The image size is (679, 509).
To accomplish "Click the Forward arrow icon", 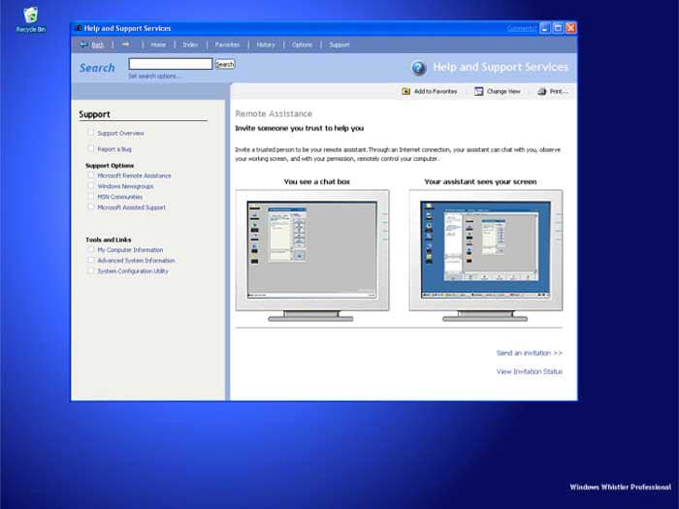I will [125, 45].
